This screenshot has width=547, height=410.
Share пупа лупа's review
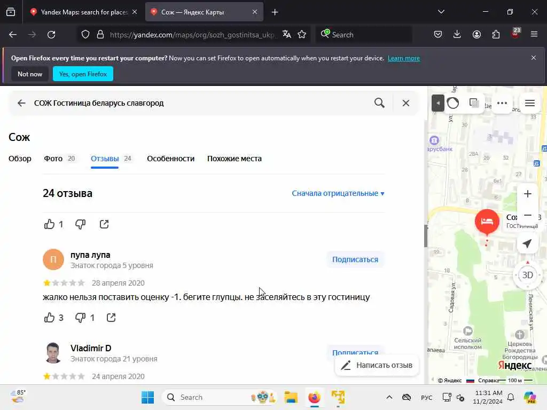pyautogui.click(x=111, y=318)
